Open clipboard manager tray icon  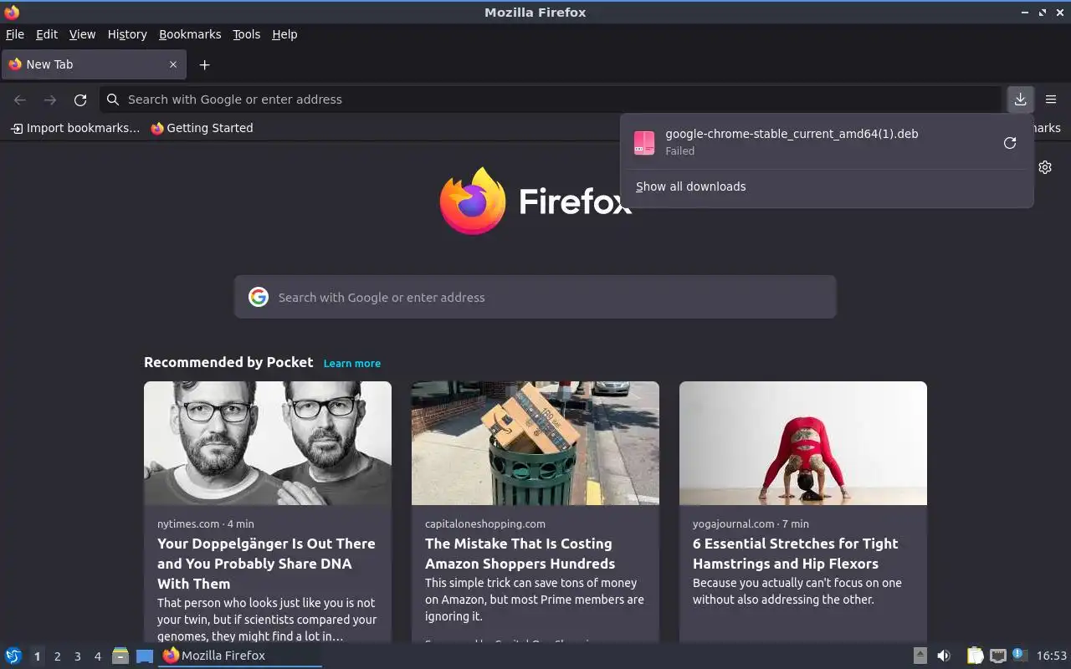[975, 656]
